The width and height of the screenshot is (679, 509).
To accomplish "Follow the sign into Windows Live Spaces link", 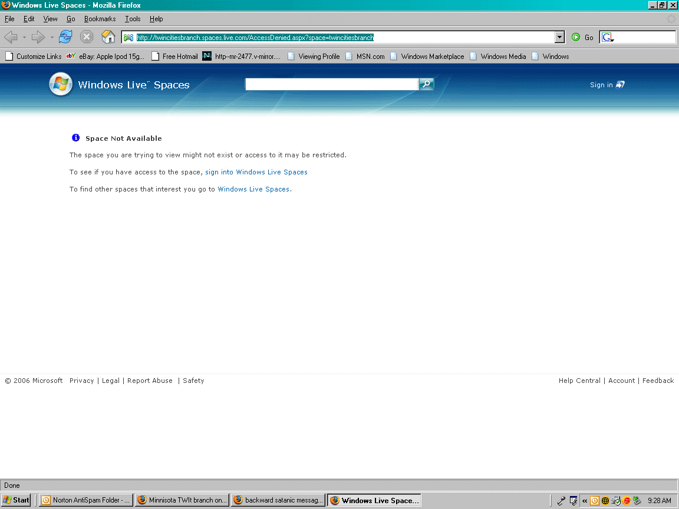I will click(256, 172).
